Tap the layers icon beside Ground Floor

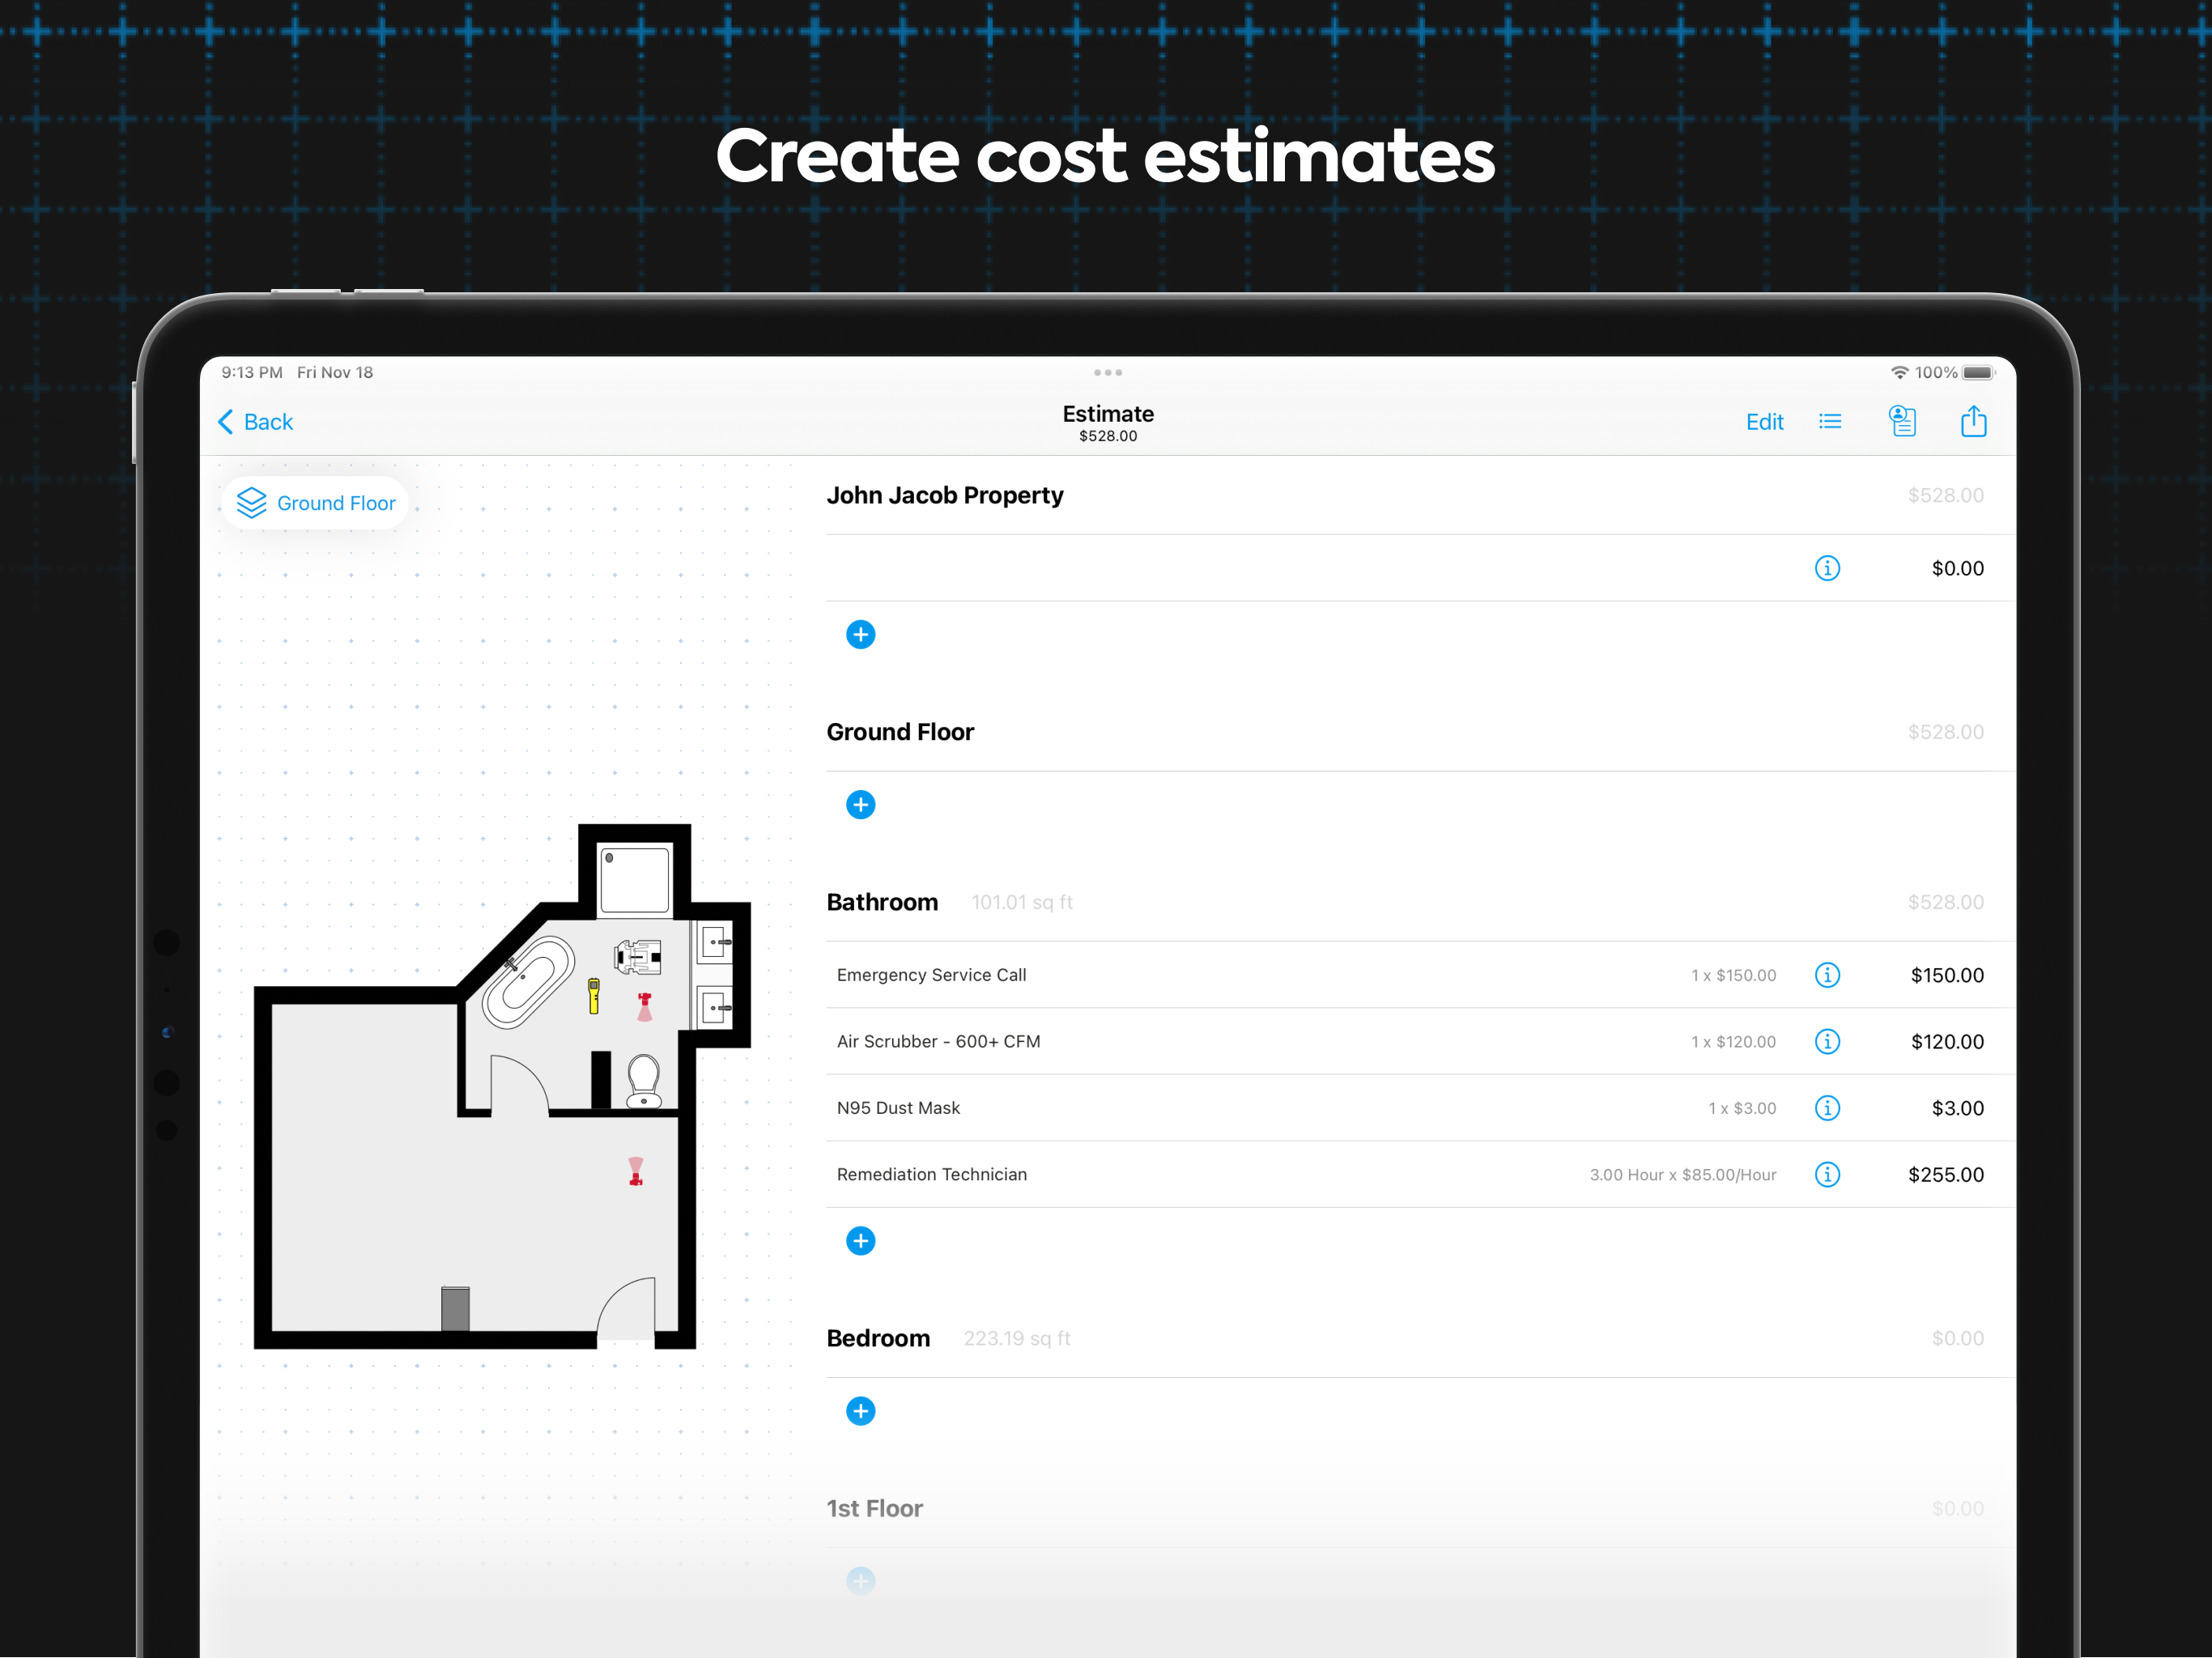(x=252, y=503)
